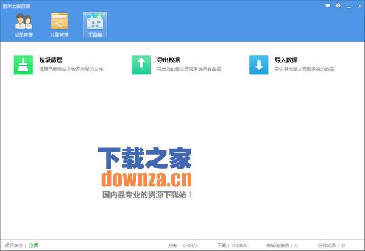Click the 上传 0 KB/S status entry
The image size is (365, 251).
183,246
